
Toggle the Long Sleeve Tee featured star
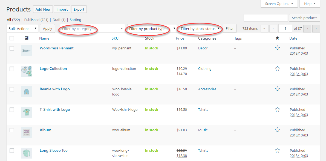click(277, 150)
